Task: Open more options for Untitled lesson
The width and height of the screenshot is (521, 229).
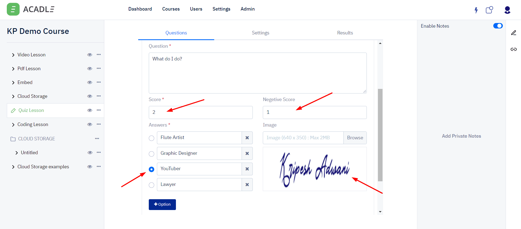Action: pos(99,152)
